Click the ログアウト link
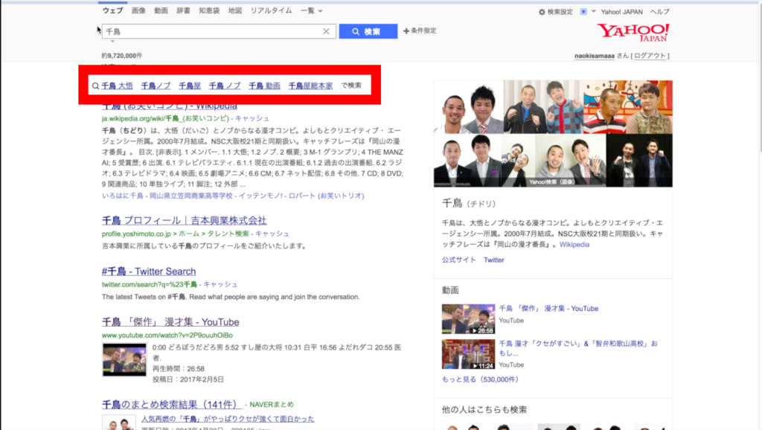 [650, 56]
